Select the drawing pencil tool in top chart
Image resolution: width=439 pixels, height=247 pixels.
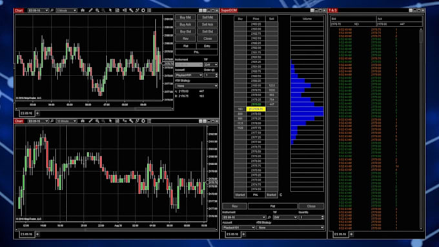[x=90, y=10]
